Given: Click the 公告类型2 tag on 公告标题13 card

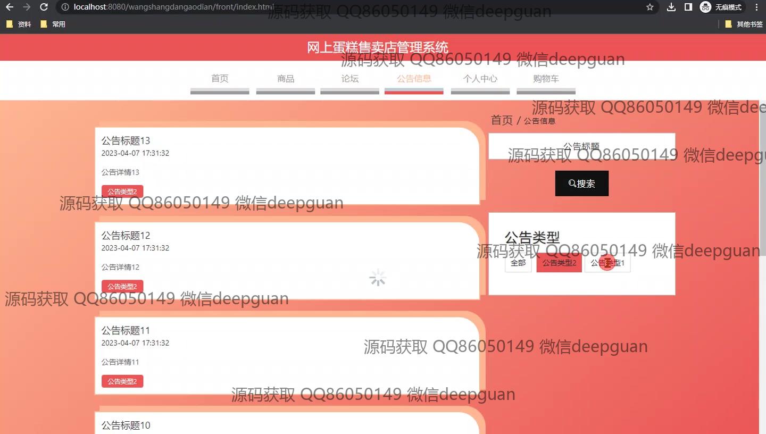Looking at the screenshot, I should pos(122,191).
